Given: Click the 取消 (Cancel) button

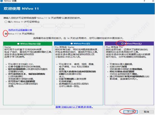Looking at the screenshot, I should click(146, 112).
